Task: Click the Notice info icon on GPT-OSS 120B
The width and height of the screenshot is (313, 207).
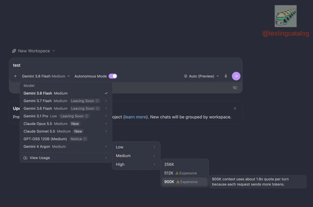Action: click(85, 139)
